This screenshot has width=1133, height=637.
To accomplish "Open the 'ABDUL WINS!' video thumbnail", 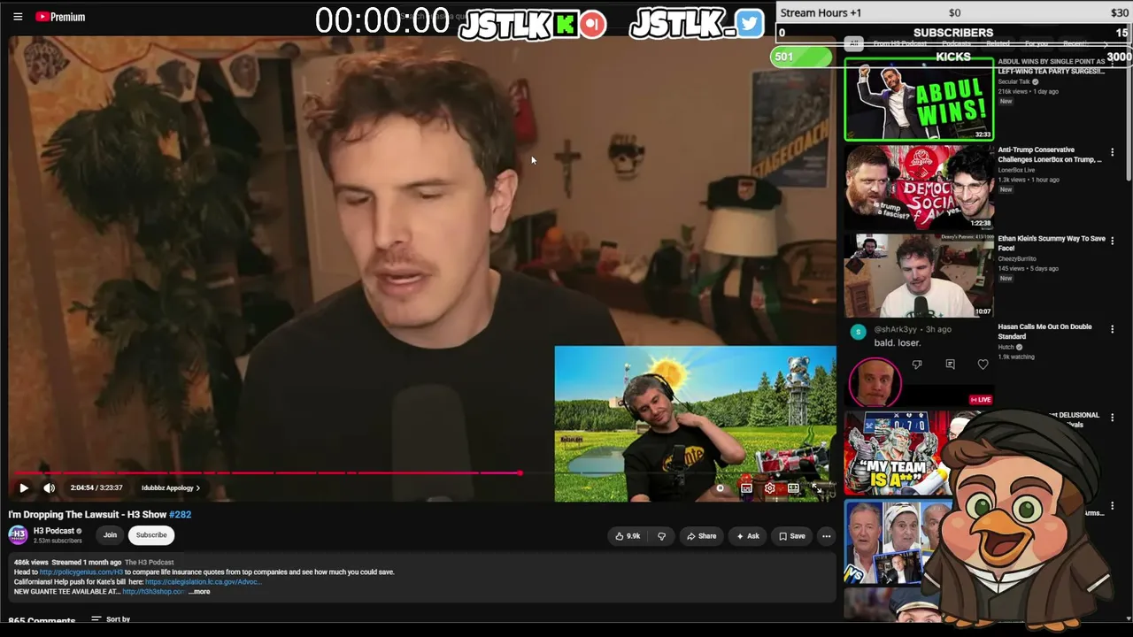I will pos(919,99).
